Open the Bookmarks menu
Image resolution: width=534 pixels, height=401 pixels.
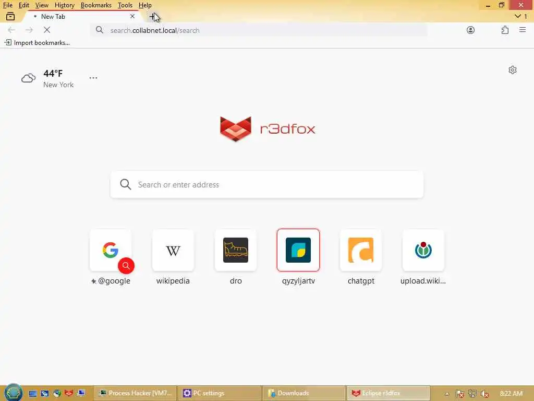(96, 5)
